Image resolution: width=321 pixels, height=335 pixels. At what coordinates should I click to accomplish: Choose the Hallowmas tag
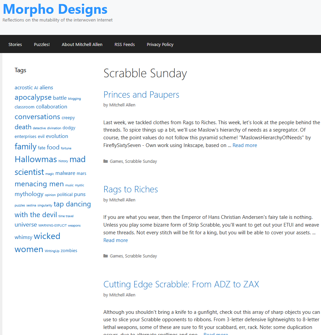tap(36, 159)
